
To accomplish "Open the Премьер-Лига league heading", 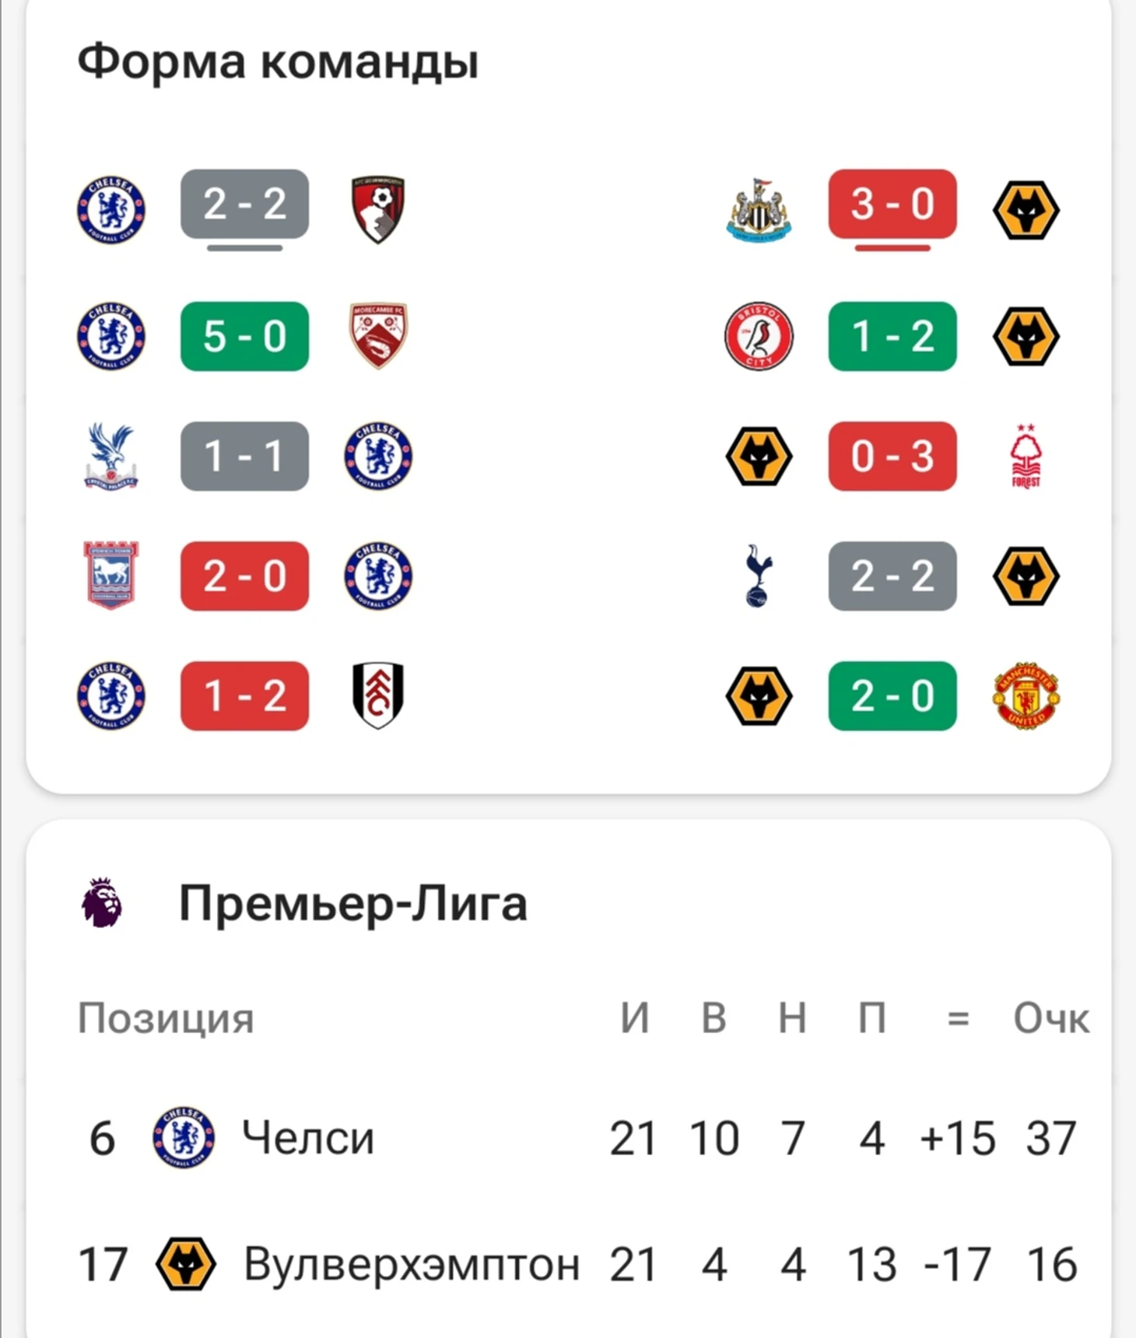I will tap(352, 902).
